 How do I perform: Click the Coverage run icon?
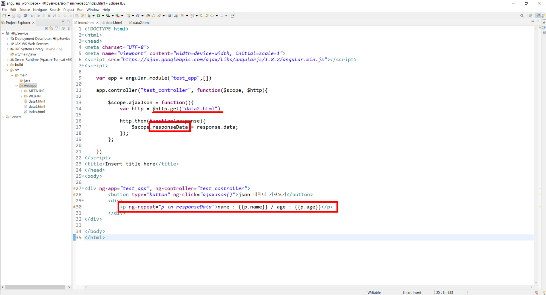pyautogui.click(x=108, y=16)
